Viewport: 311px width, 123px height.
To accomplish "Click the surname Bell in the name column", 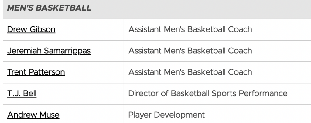I will (x=30, y=93).
